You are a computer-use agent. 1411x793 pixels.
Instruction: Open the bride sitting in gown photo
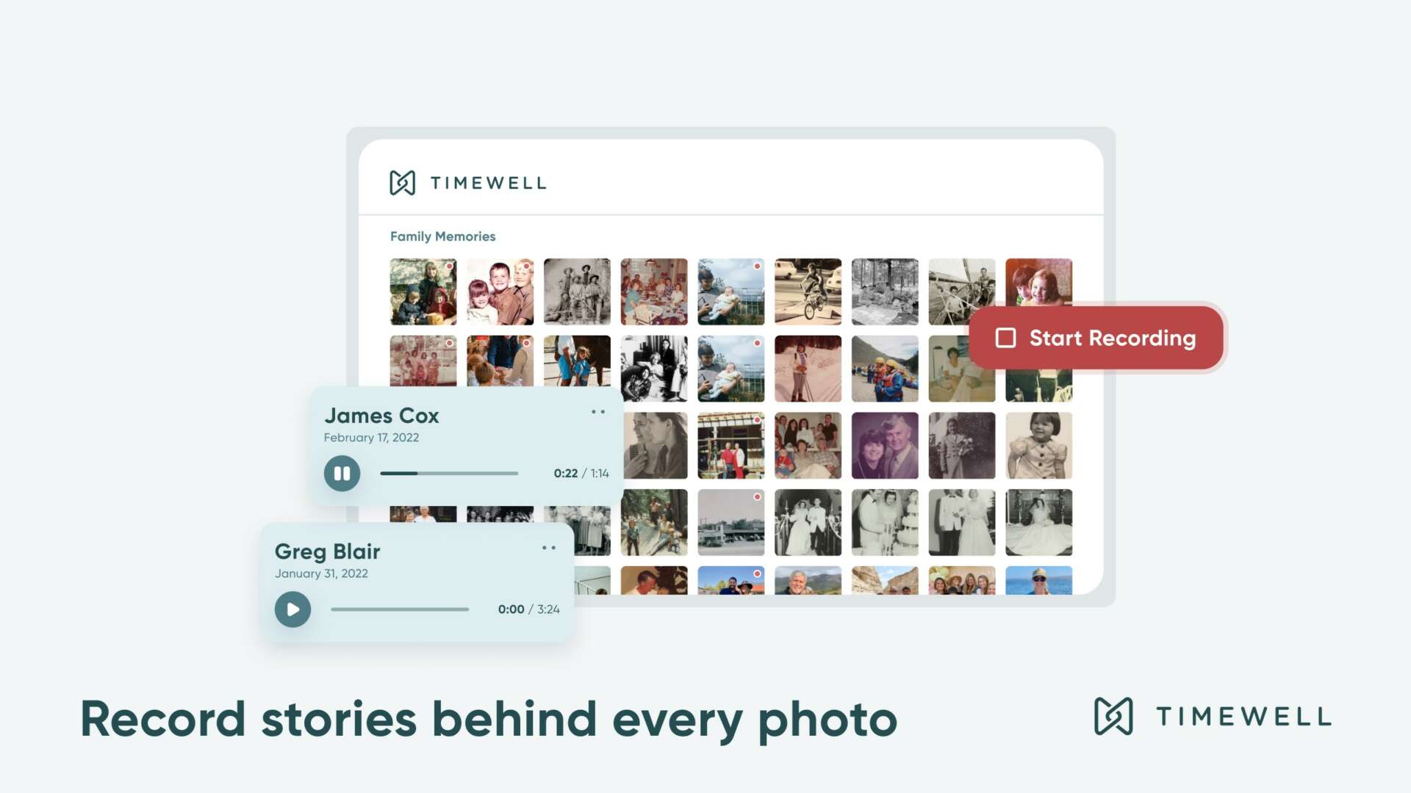(x=1038, y=522)
